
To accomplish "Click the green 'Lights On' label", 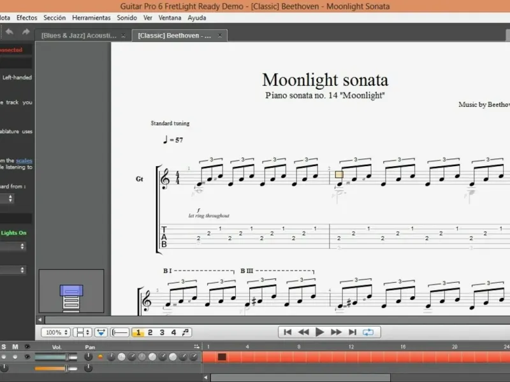I will pyautogui.click(x=13, y=233).
